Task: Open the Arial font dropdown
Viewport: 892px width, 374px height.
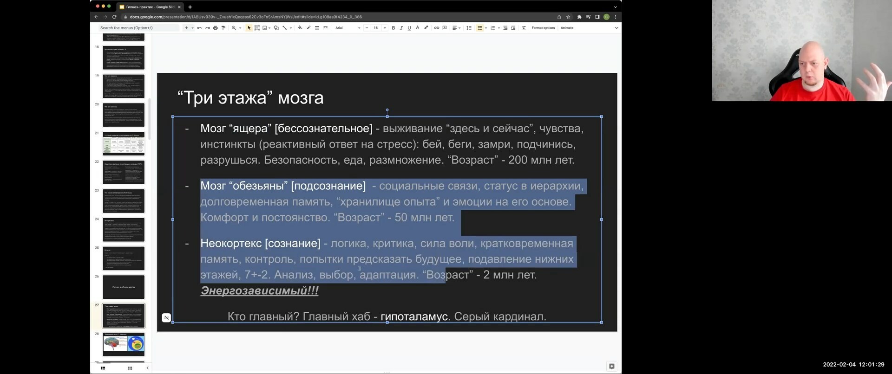Action: click(x=348, y=28)
